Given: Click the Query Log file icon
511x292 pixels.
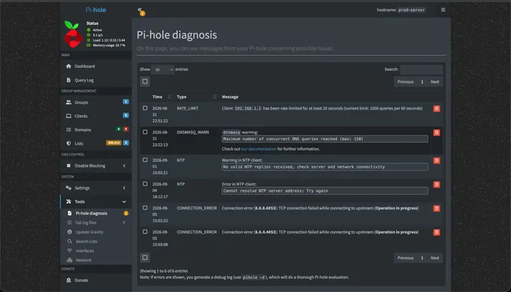Looking at the screenshot, I should (69, 80).
